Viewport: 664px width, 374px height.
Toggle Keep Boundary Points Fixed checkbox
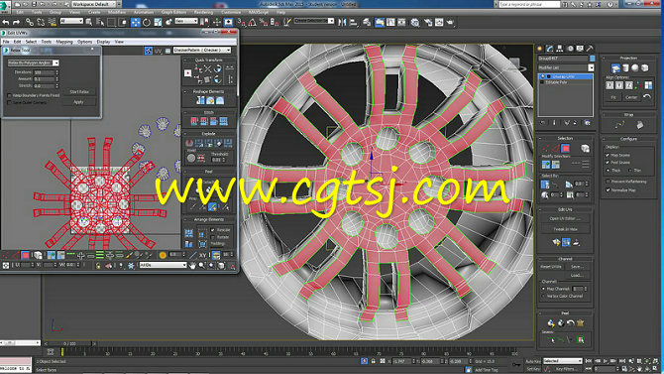point(9,96)
